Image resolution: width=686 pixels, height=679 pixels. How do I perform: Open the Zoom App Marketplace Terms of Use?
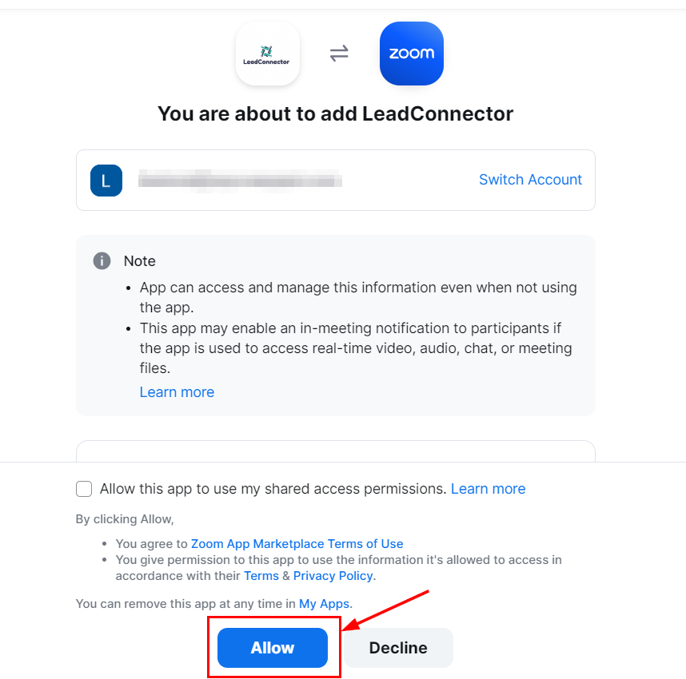(x=297, y=543)
